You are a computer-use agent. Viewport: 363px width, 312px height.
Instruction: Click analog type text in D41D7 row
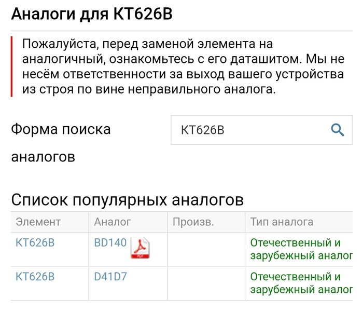(301, 283)
